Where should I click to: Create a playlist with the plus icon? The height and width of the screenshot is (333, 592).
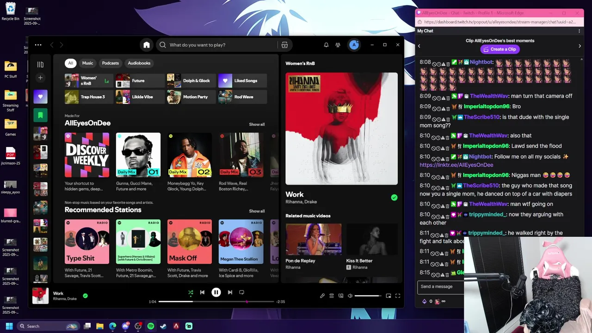pos(40,78)
